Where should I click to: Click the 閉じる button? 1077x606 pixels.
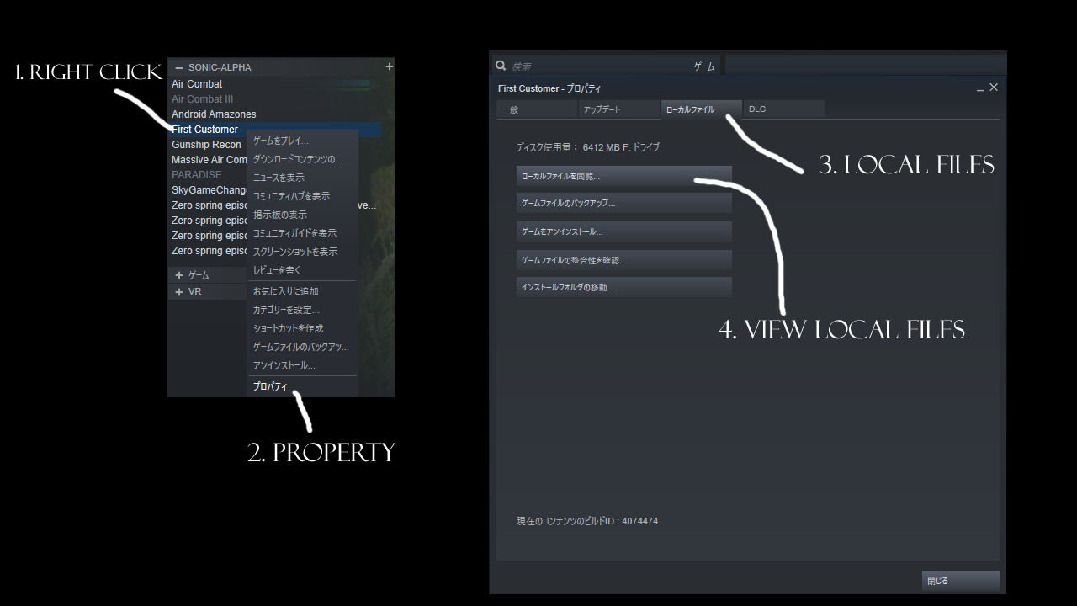pos(961,581)
